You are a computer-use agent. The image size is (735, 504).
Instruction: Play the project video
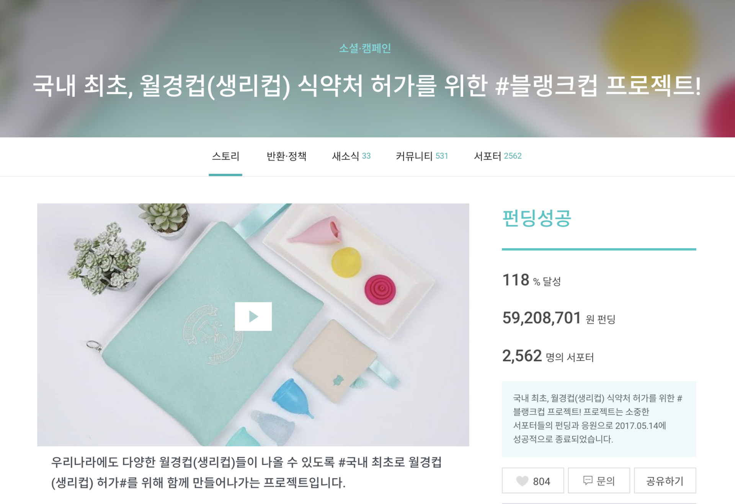(253, 316)
